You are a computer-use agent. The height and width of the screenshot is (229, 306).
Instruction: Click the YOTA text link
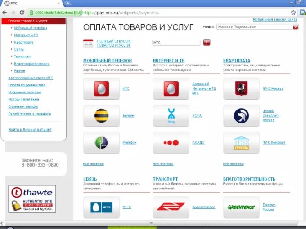click(197, 116)
